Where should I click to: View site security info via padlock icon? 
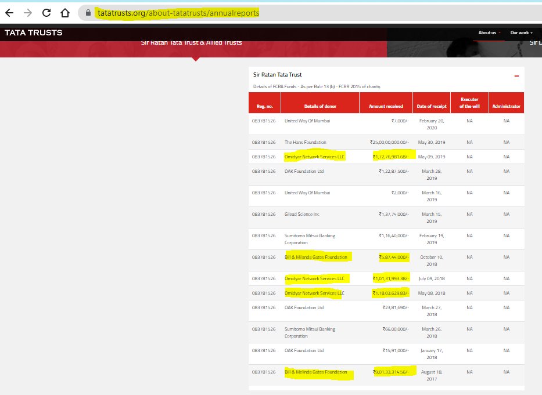pyautogui.click(x=88, y=13)
